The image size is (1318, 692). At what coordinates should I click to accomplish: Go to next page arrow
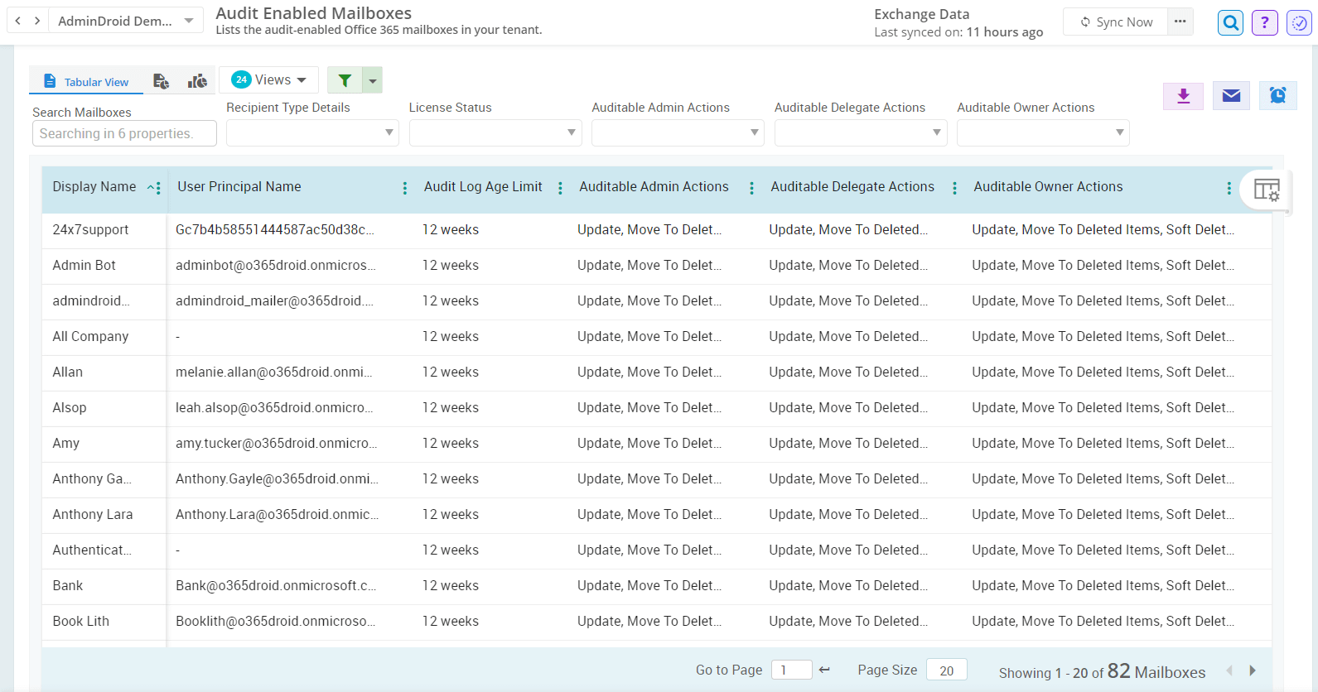point(1253,670)
